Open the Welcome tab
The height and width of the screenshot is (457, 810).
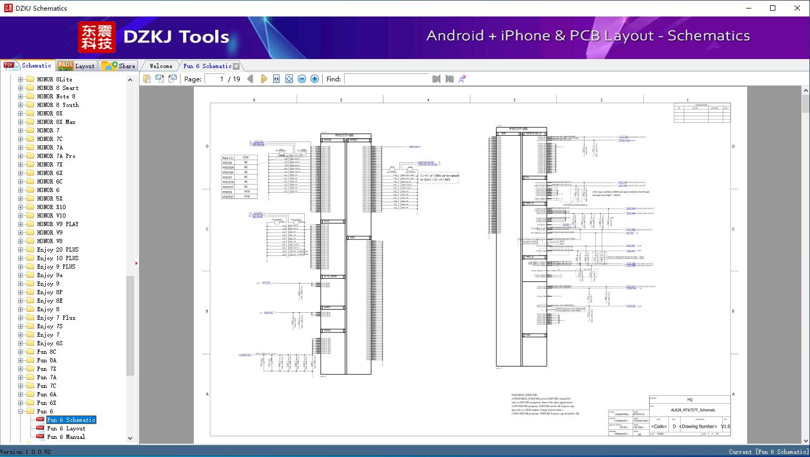click(161, 66)
